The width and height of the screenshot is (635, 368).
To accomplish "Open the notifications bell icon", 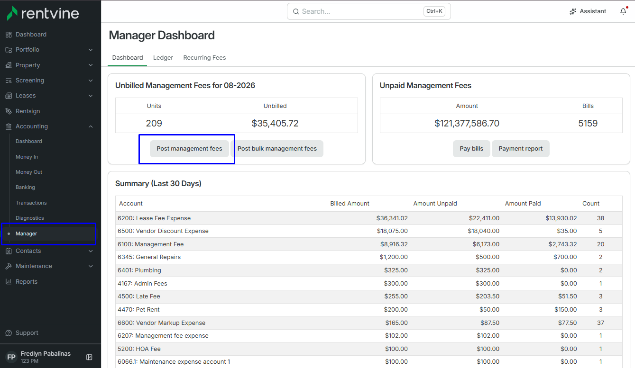I will (623, 11).
